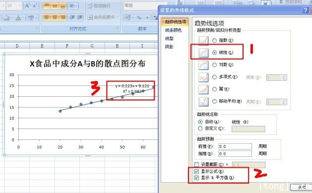Click the phonetic guide 变 icon
The width and height of the screenshot is (312, 193).
(x=31, y=18)
